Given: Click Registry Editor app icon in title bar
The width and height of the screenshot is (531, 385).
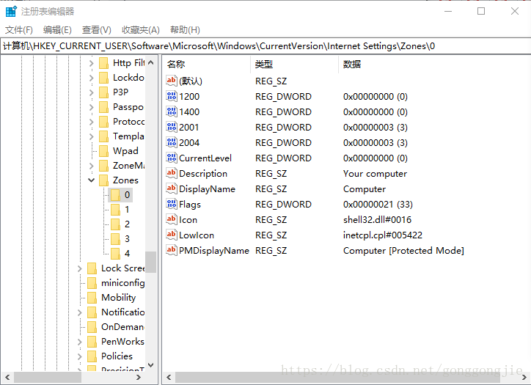Looking at the screenshot, I should (11, 11).
